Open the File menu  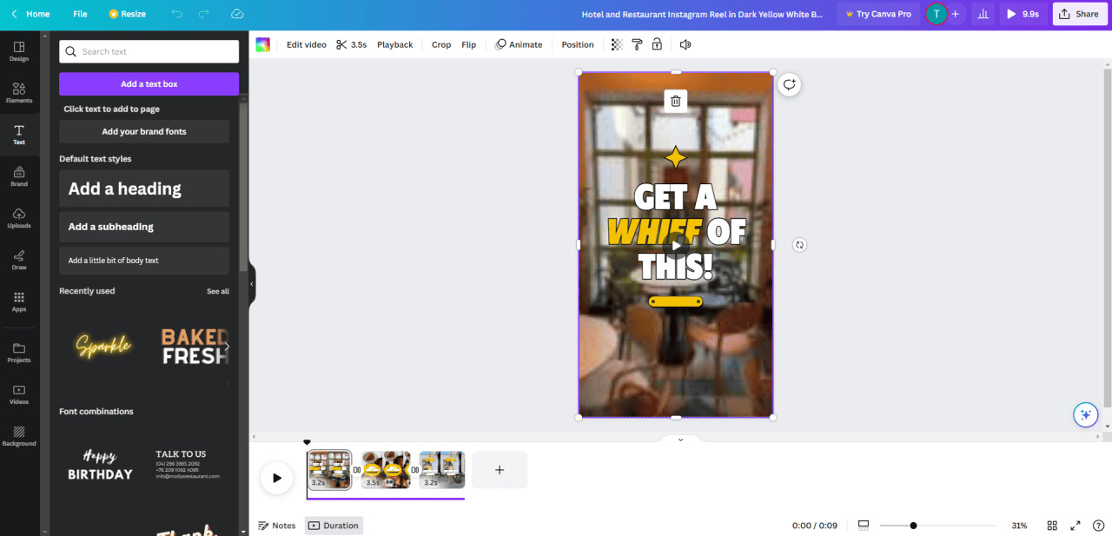[79, 13]
